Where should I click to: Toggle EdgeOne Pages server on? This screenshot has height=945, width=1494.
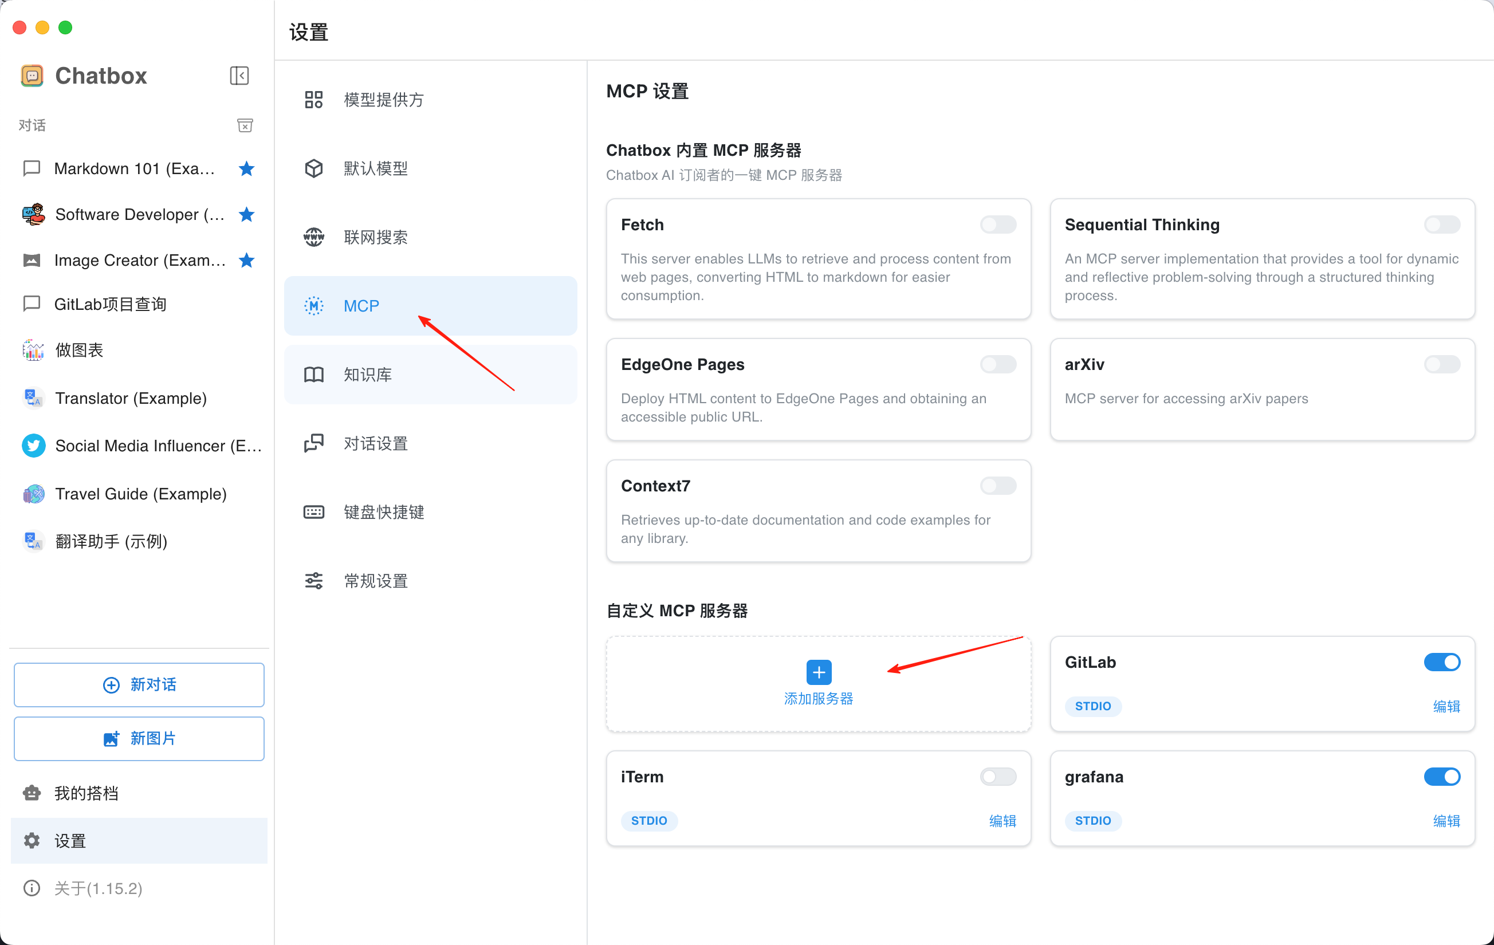coord(998,364)
